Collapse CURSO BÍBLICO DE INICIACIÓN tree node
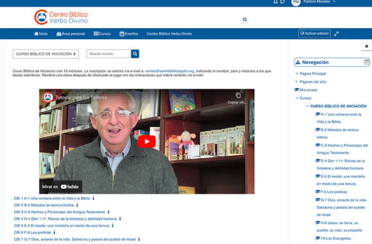372x244 pixels. (x=307, y=106)
